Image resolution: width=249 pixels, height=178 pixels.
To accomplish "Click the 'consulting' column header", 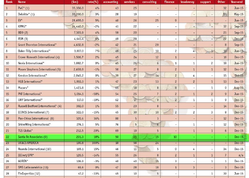I will tap(149, 2).
